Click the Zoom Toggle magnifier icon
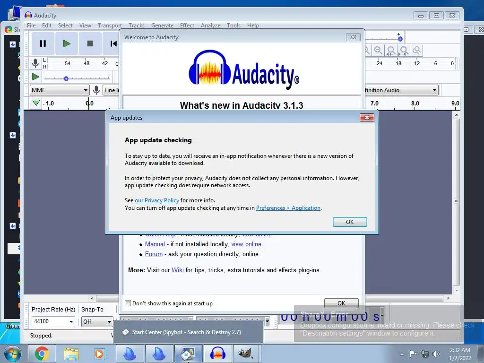The image size is (484, 363). [x=417, y=50]
